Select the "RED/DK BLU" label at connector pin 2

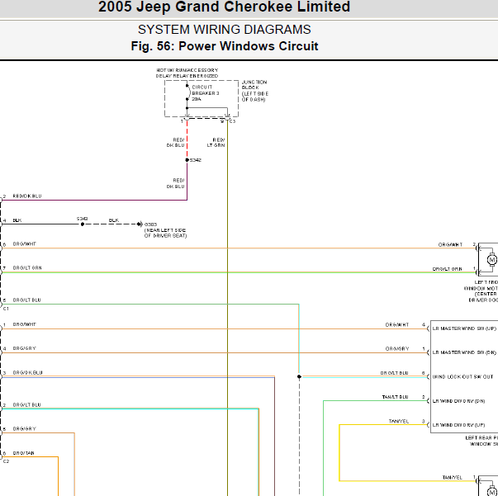(27, 196)
